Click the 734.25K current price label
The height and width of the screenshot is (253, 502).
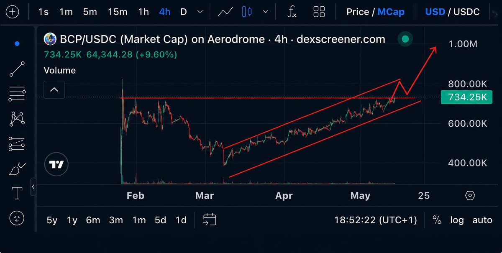click(467, 97)
